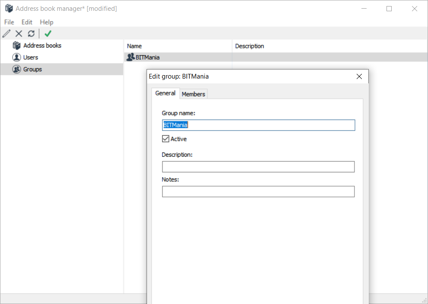Open the Help menu
The width and height of the screenshot is (428, 304).
pos(47,22)
